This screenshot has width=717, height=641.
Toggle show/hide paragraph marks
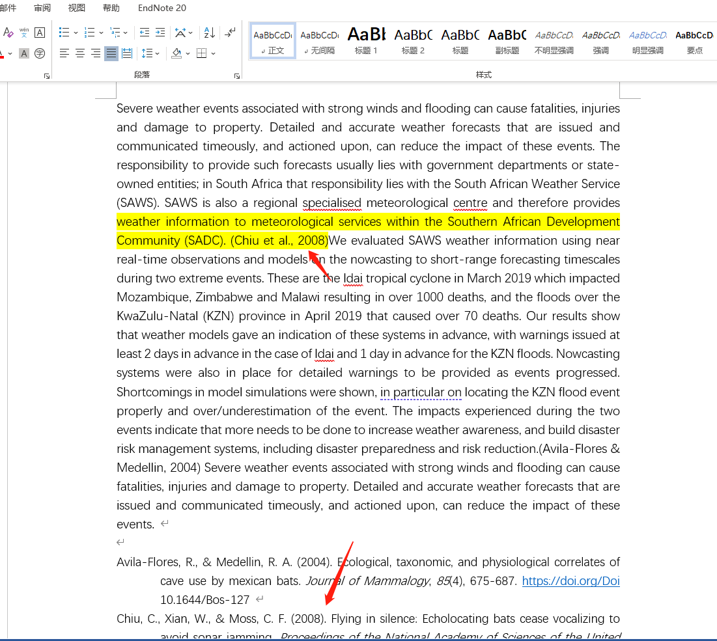click(230, 33)
